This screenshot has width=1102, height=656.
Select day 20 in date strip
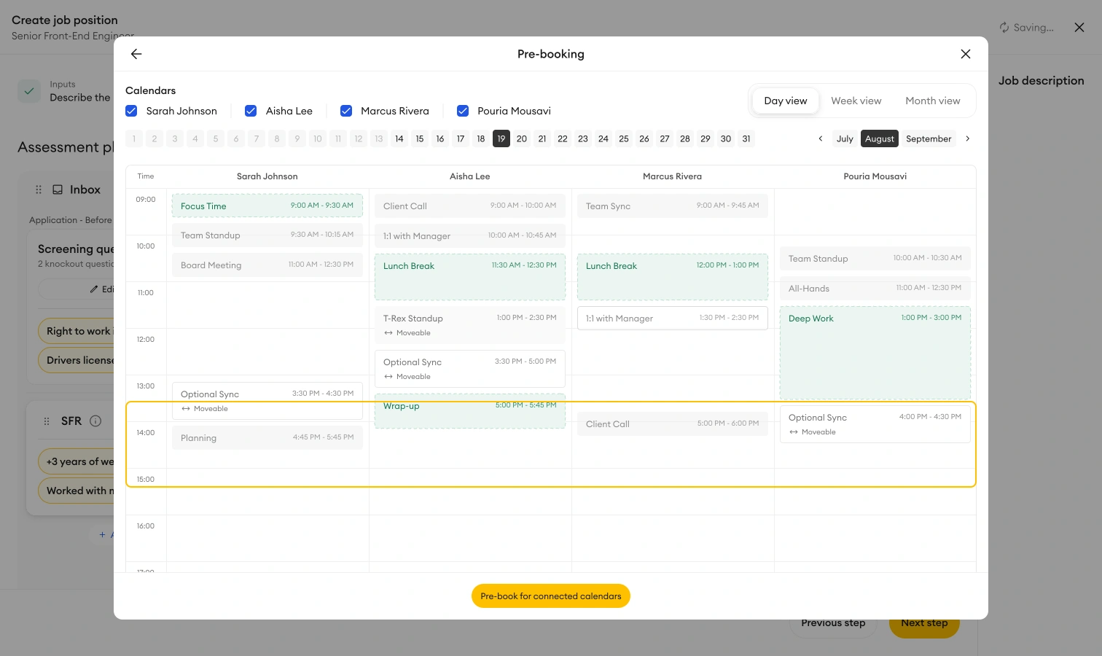coord(522,138)
